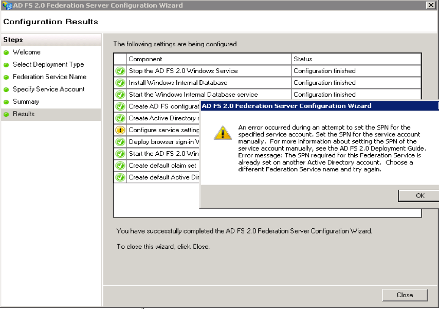Select the Select Deployment Type step
Screen dimensions: 439x309
click(48, 64)
